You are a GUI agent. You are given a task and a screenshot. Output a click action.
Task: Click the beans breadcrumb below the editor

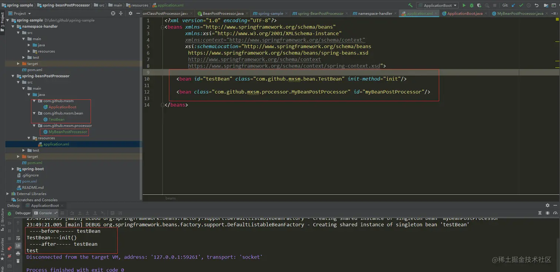point(171,198)
